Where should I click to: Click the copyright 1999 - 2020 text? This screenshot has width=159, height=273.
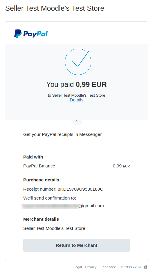131,267
